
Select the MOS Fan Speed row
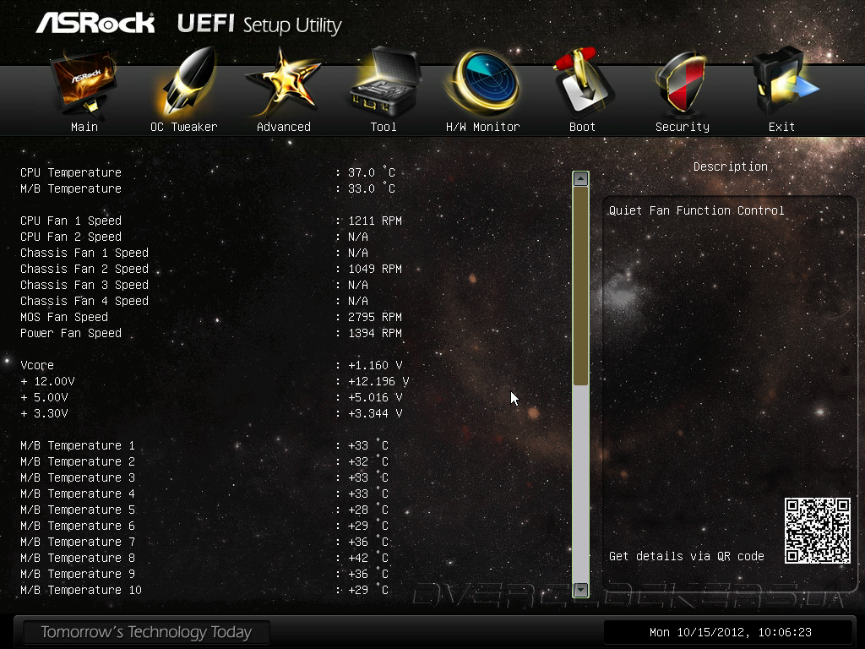211,318
